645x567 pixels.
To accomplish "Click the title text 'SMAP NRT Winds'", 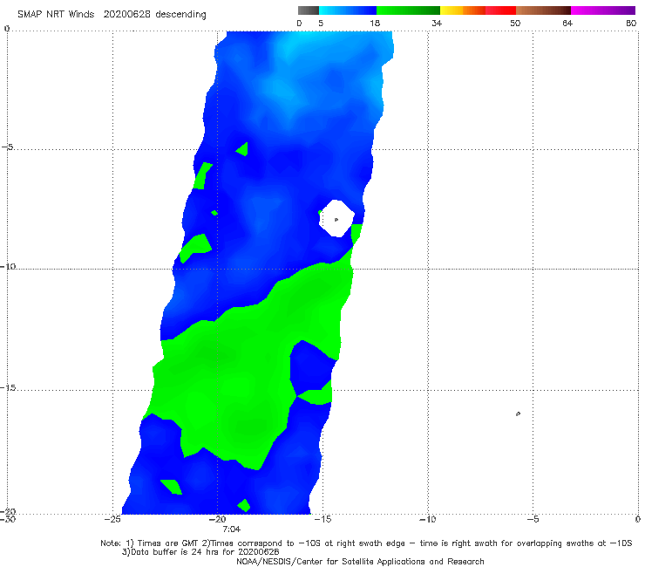I will (x=56, y=15).
